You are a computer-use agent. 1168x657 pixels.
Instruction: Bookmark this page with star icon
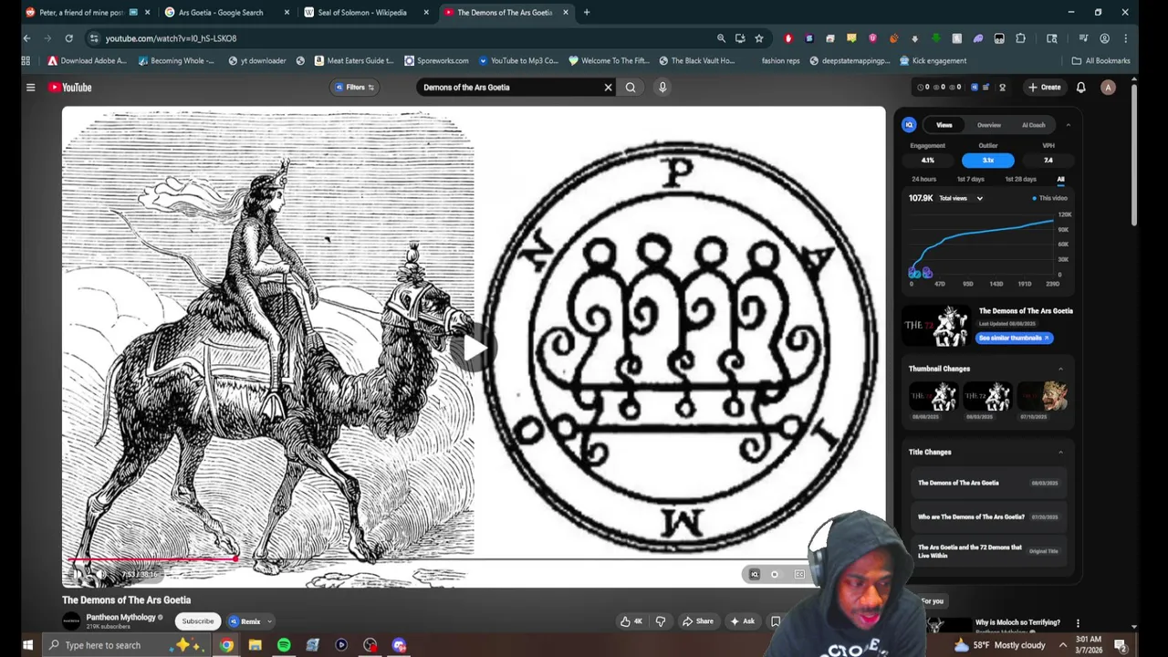[x=758, y=38]
